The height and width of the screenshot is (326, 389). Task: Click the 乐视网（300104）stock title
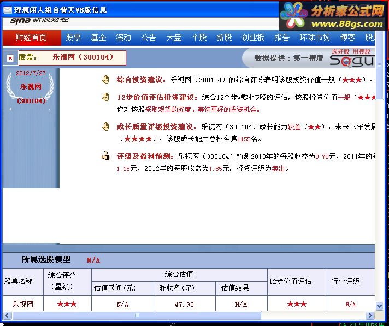pyautogui.click(x=83, y=57)
